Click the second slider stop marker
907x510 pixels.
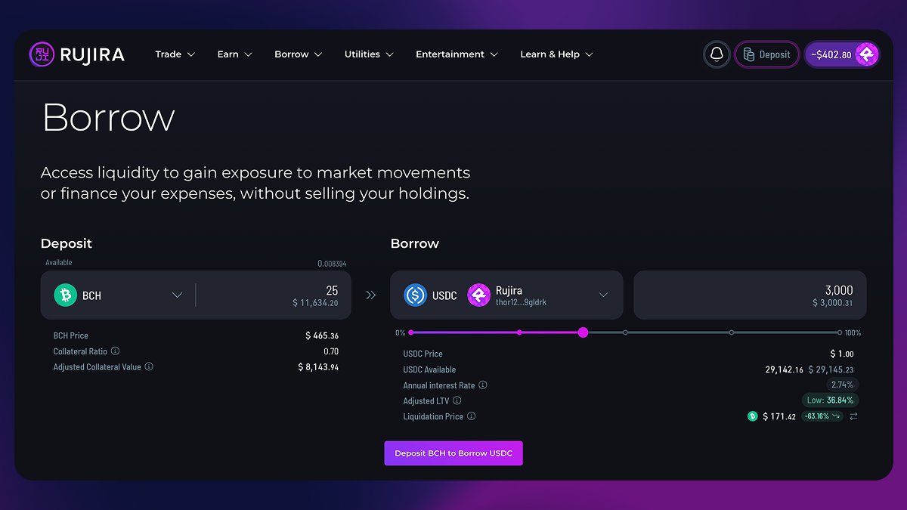(x=519, y=332)
